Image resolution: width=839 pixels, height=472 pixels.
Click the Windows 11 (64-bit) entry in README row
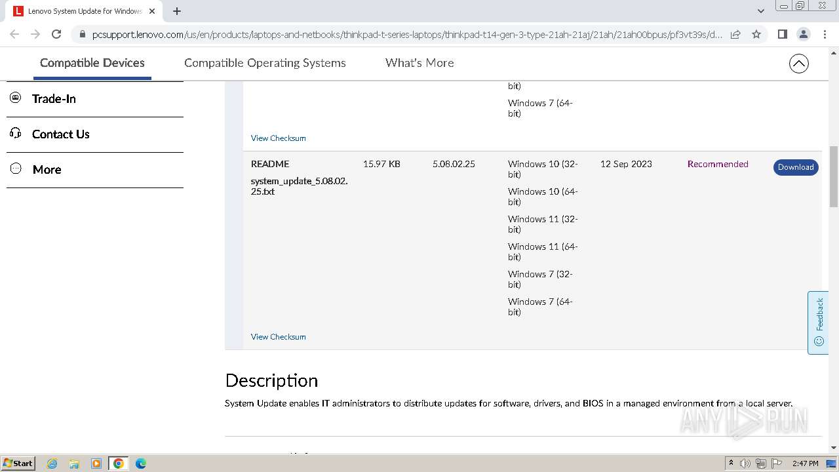543,252
